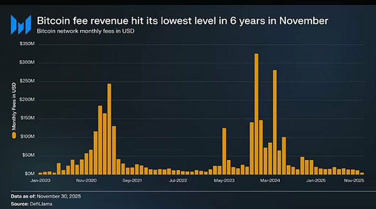The image size is (376, 209).
Task: Click the Nov-2020 x-axis label
Action: tap(86, 180)
